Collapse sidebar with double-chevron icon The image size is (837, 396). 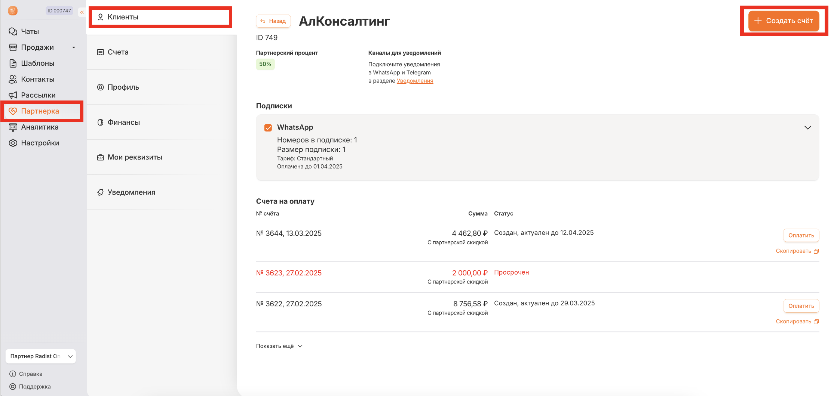point(82,12)
